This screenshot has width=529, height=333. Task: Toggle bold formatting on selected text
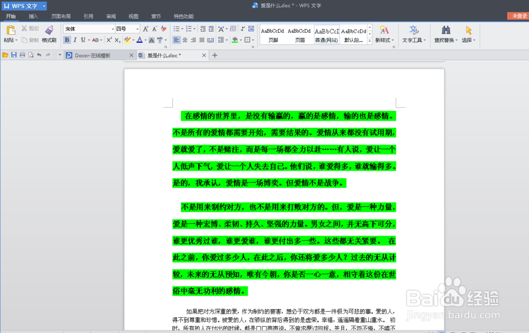pyautogui.click(x=68, y=40)
